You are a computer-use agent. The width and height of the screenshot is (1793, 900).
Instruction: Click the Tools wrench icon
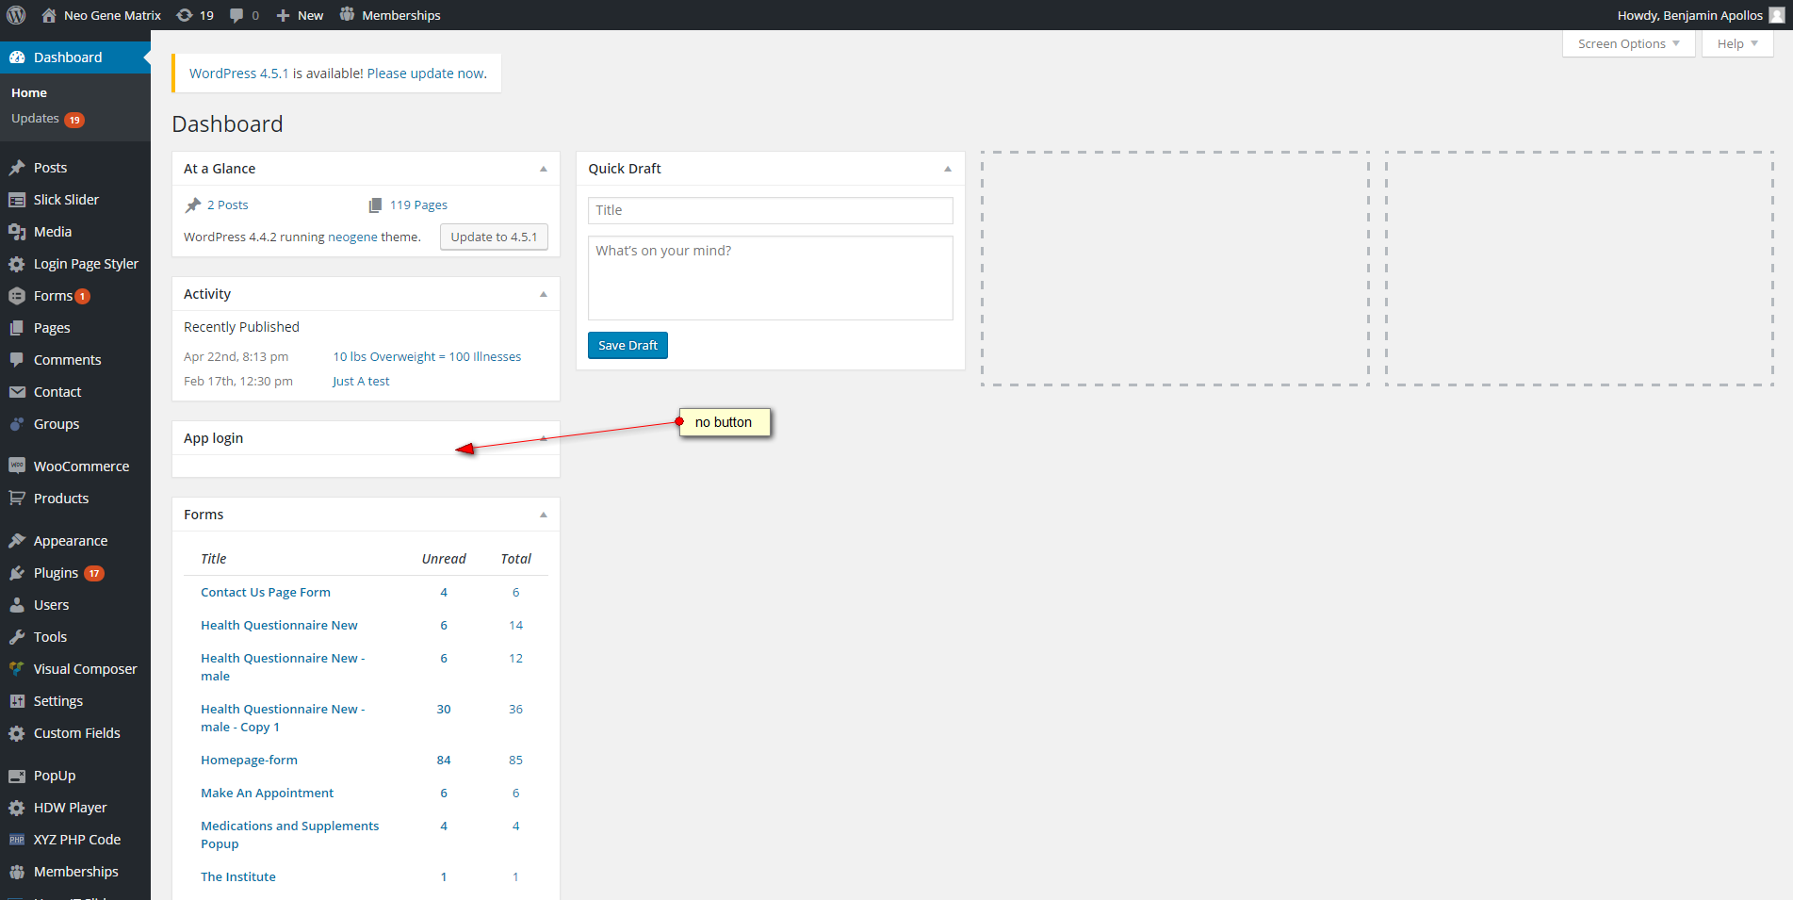[x=17, y=637]
